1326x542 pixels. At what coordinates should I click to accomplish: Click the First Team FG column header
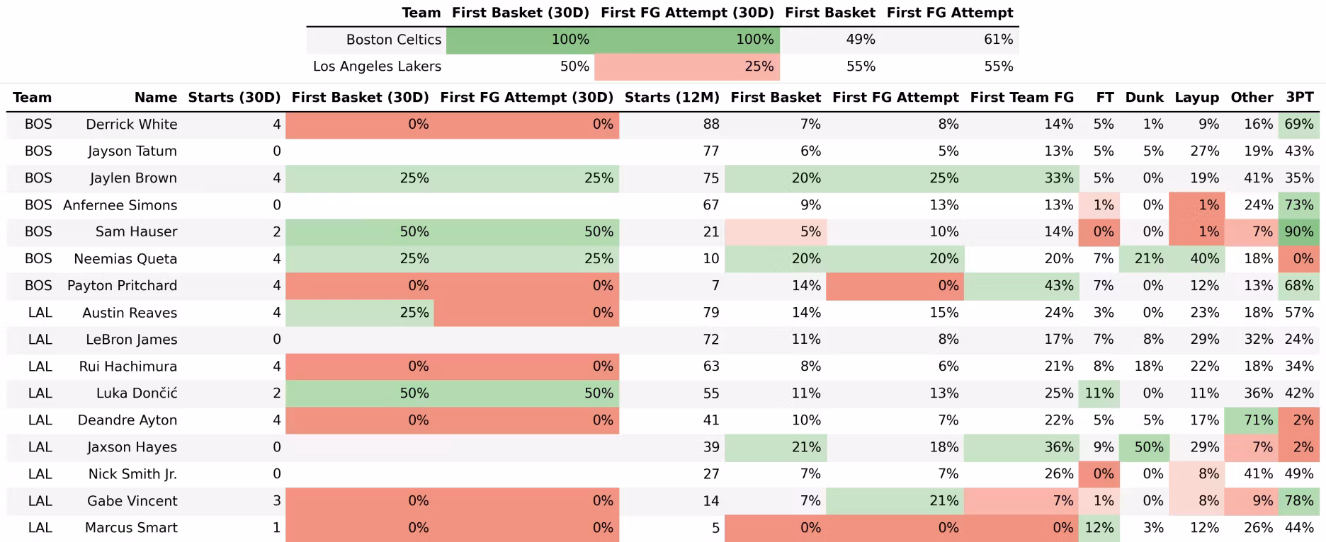tap(1021, 98)
